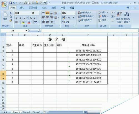Viewport: 139px width, 114px height.
Task: Open Format as Table (套用表格格式)
Action: click(86, 16)
